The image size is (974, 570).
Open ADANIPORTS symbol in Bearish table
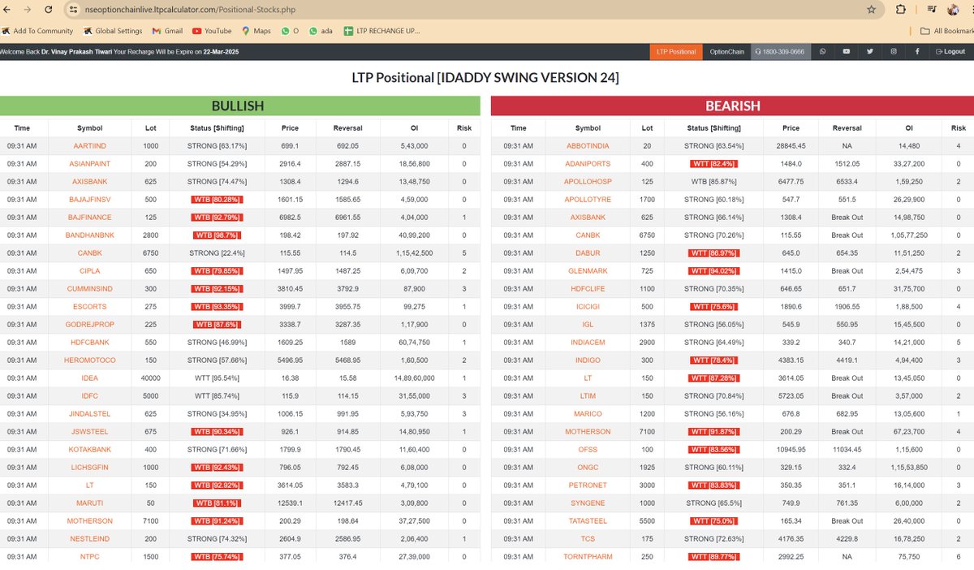(588, 164)
